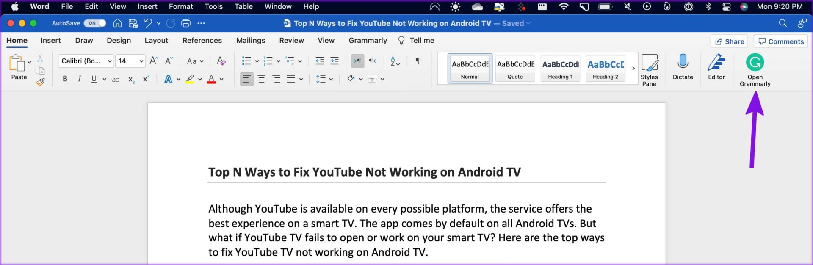This screenshot has height=265, width=813.
Task: Open the font size dropdown
Action: click(x=141, y=61)
